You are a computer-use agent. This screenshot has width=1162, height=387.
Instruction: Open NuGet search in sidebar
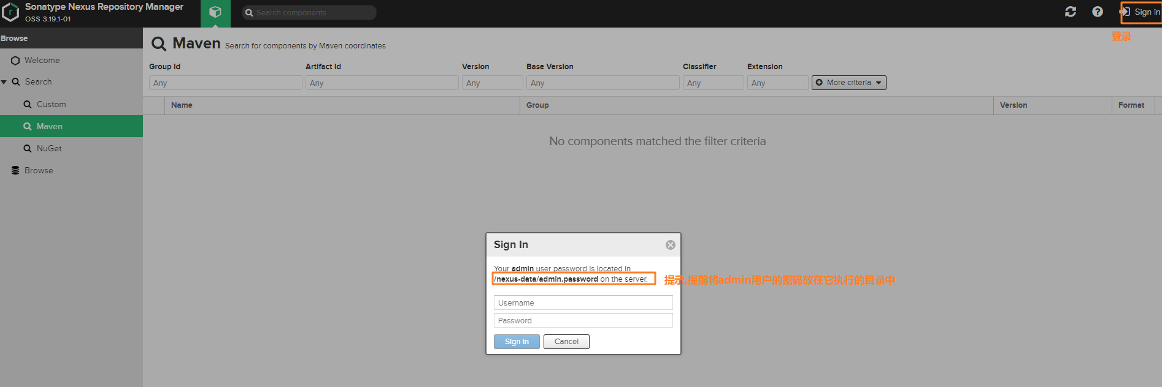(49, 148)
